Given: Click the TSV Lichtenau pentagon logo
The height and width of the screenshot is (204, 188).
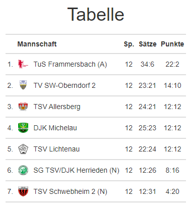Looking at the screenshot, I should pos(23,149).
